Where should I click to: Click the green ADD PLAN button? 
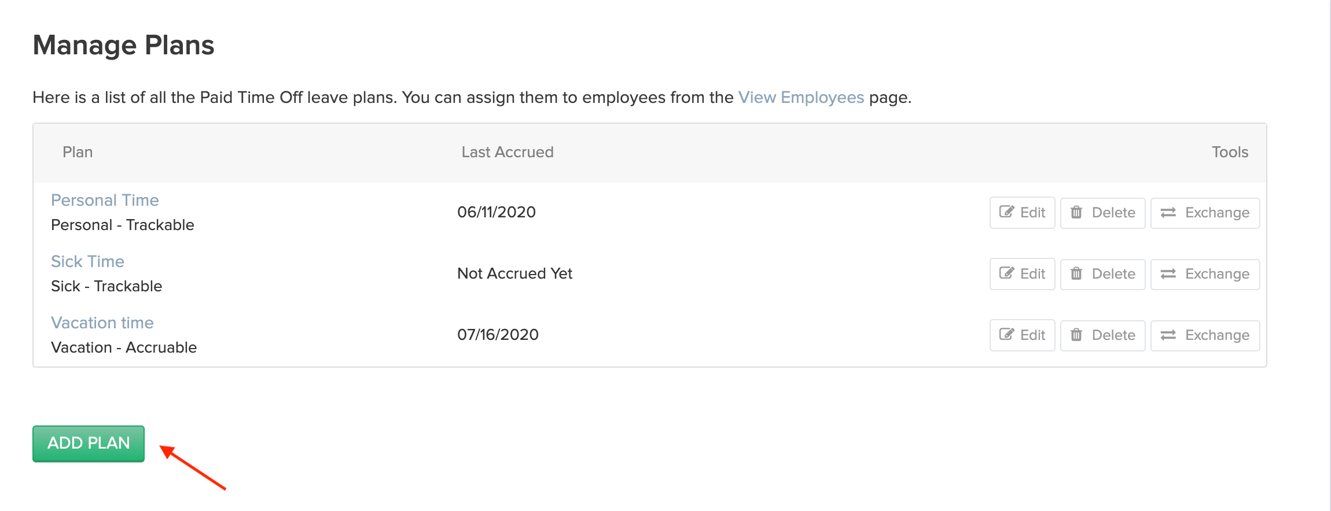point(89,443)
